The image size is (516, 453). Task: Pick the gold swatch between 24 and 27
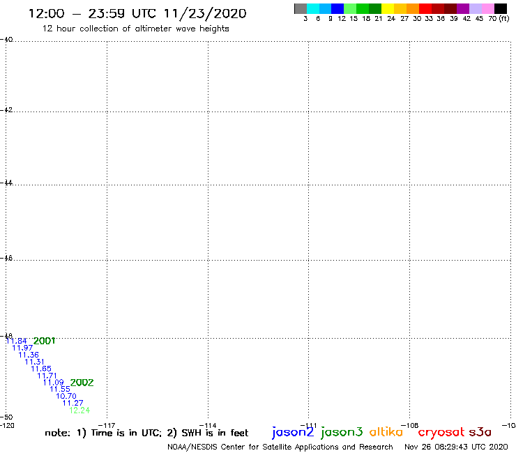[400, 8]
